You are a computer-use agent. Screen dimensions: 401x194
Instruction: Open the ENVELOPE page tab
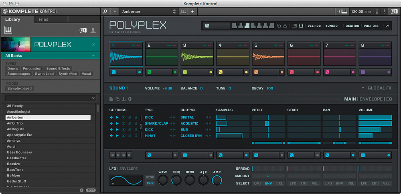click(371, 99)
